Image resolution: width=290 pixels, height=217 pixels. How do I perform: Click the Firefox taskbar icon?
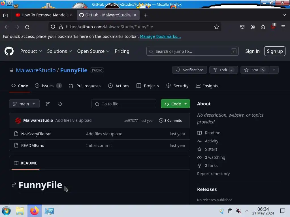[35, 211]
